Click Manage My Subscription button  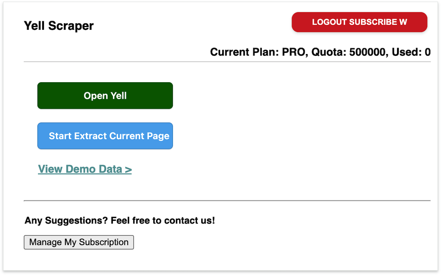point(79,242)
